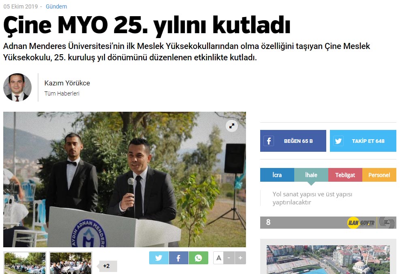Viewport: 400px width, 274px height.
Task: Open the Personel tab
Action: (379, 175)
